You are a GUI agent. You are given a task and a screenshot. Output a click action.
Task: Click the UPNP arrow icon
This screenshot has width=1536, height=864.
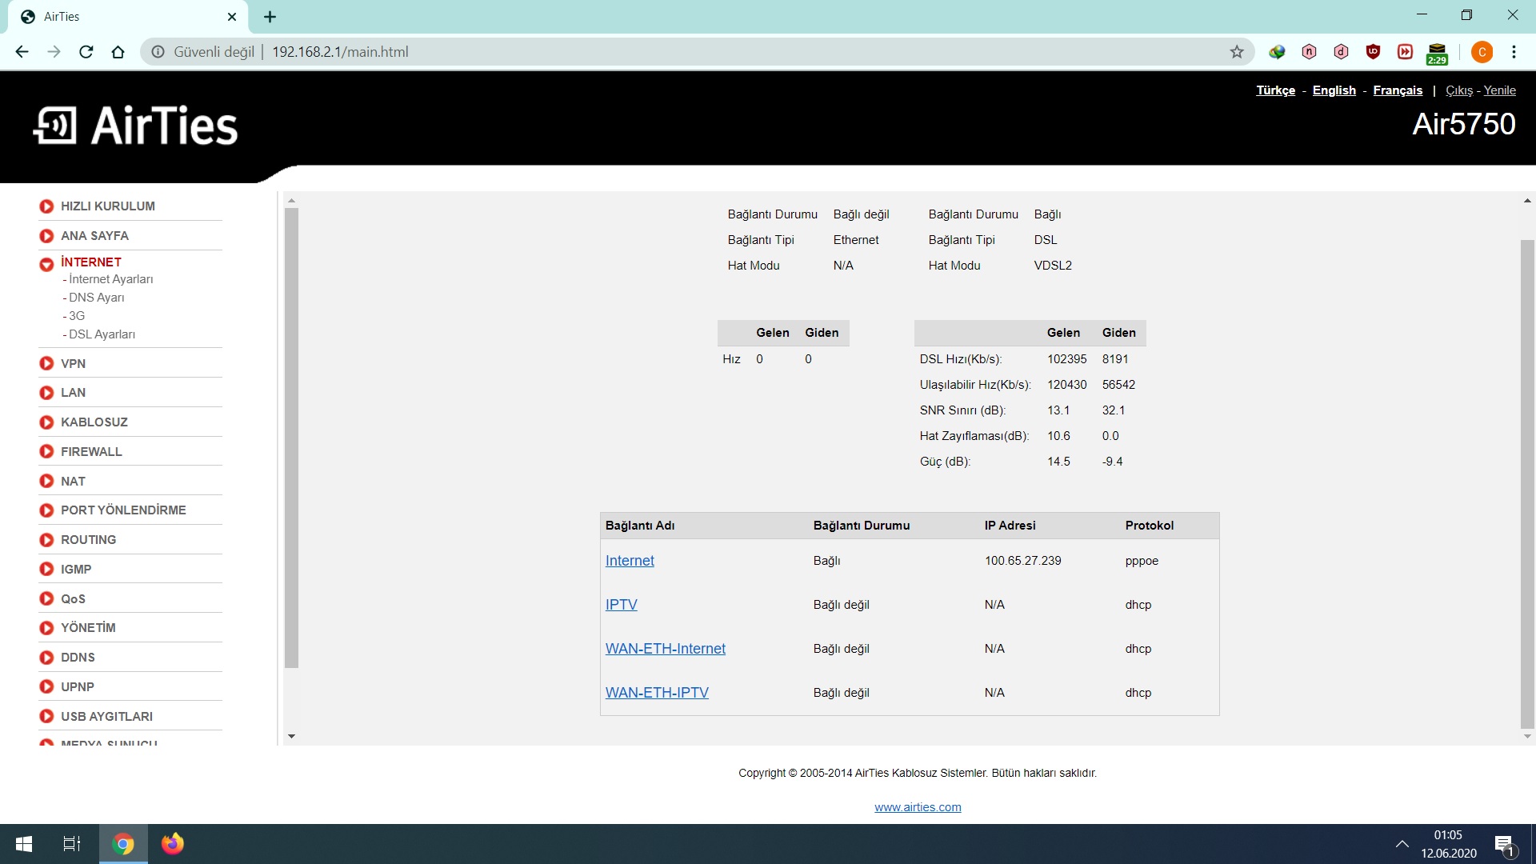click(x=46, y=687)
